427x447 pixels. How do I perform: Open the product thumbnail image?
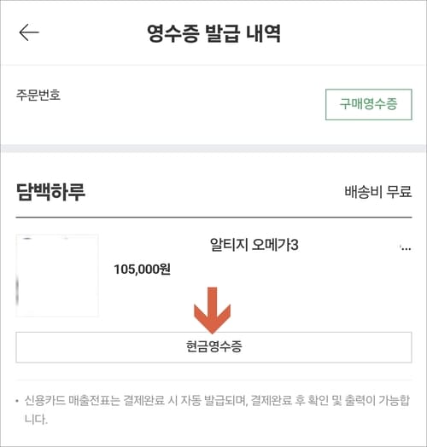(57, 276)
